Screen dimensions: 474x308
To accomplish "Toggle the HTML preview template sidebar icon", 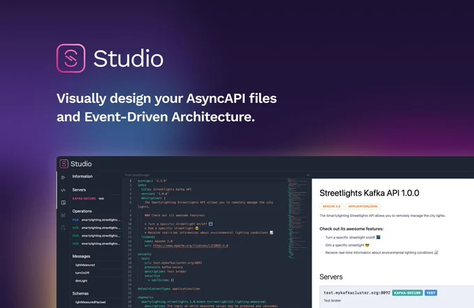I will pyautogui.click(x=63, y=202).
